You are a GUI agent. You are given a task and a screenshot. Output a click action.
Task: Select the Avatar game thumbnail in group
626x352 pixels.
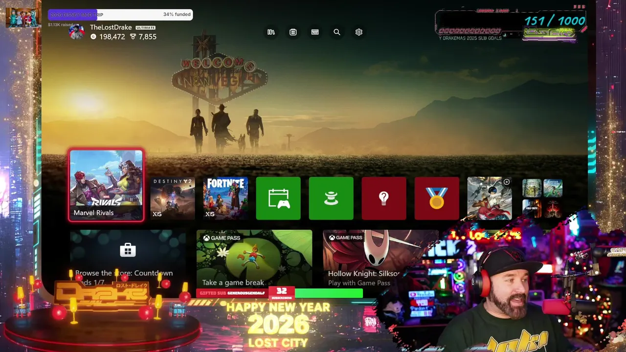(x=553, y=188)
